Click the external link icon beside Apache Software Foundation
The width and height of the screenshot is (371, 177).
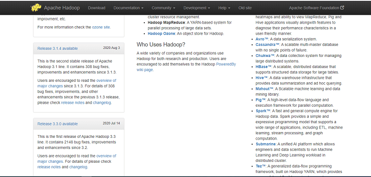tap(342, 8)
